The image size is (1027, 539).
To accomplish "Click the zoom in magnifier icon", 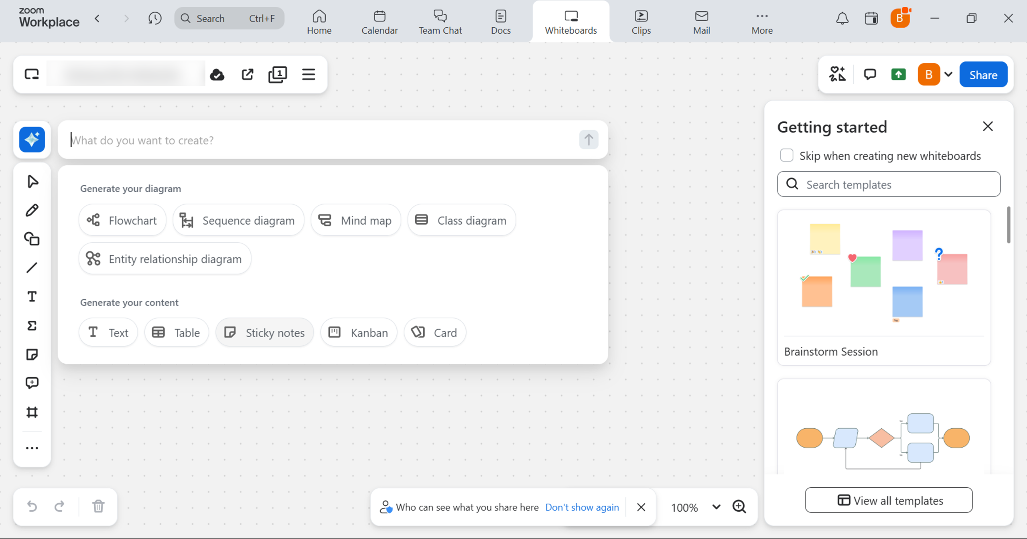I will pyautogui.click(x=739, y=507).
